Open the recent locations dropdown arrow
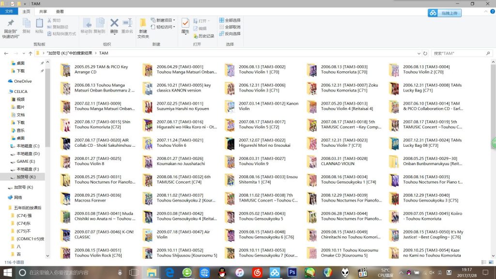The image size is (496, 279). point(24,53)
